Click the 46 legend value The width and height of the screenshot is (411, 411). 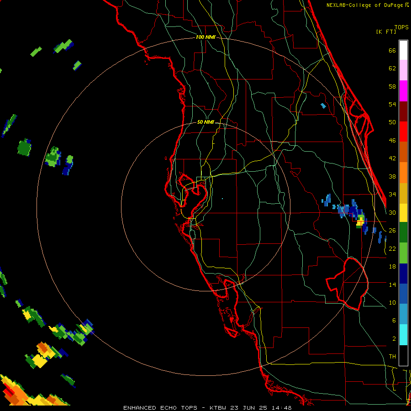click(392, 141)
